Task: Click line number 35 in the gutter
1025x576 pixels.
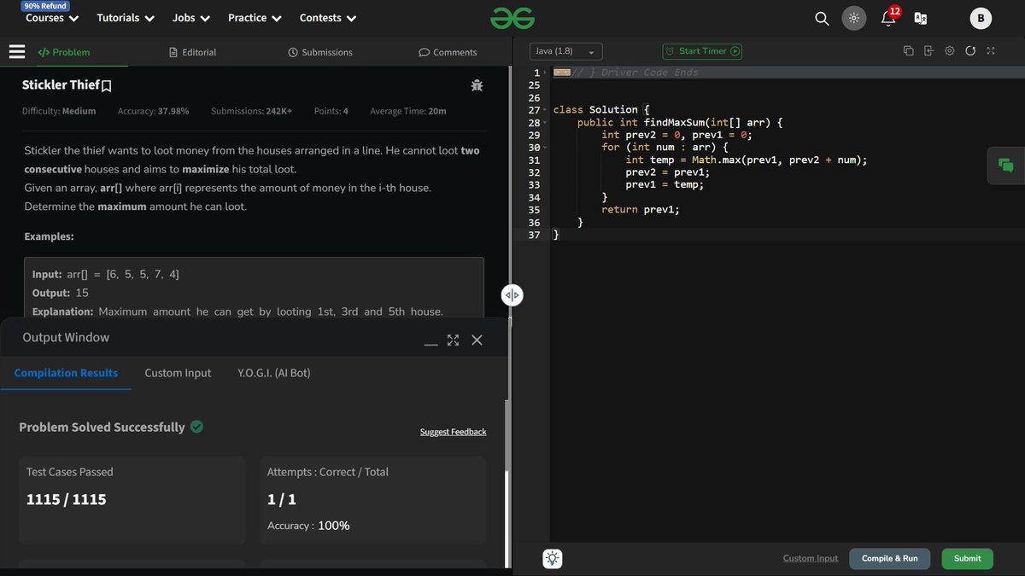Action: 535,209
